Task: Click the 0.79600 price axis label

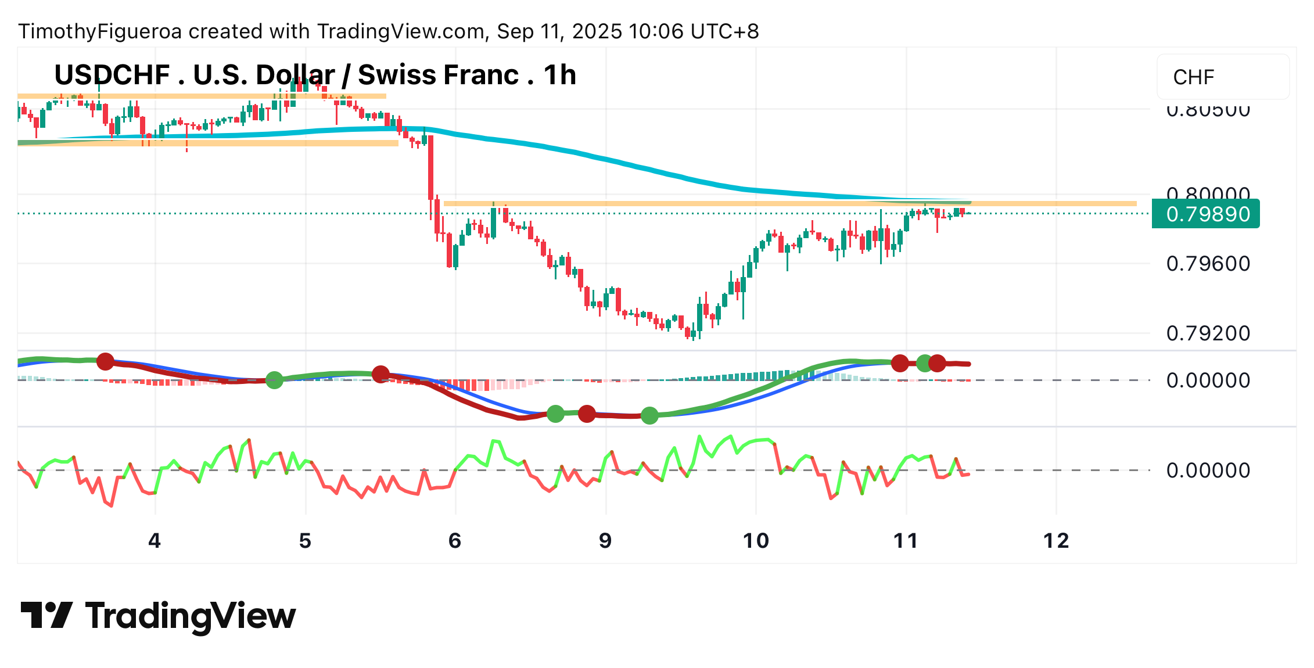Action: 1208,264
